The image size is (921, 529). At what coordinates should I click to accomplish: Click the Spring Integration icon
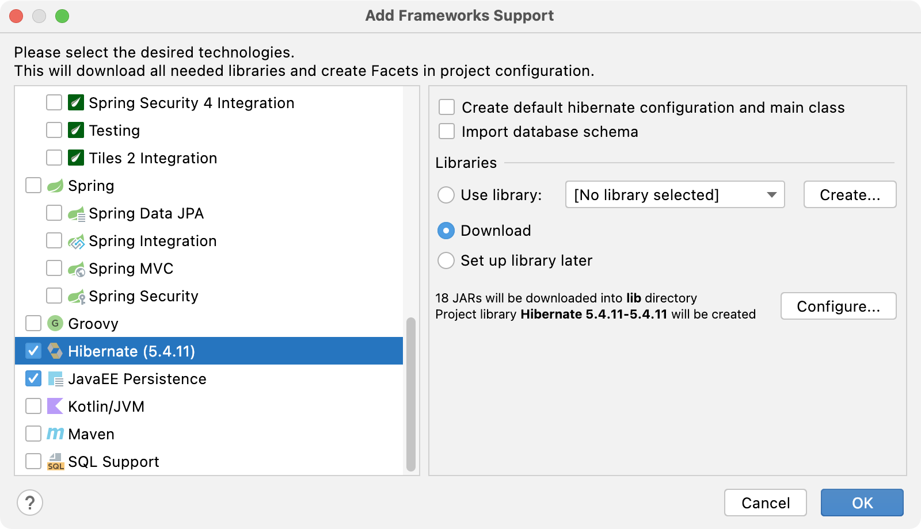coord(77,241)
